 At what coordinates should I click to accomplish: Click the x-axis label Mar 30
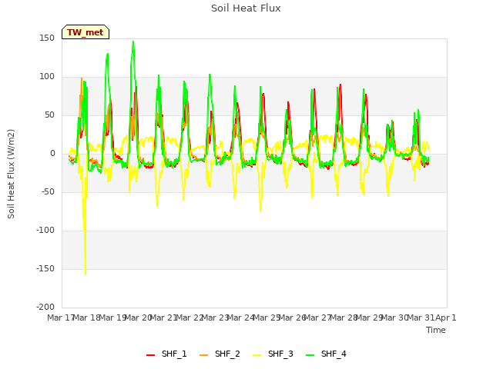pos(394,317)
